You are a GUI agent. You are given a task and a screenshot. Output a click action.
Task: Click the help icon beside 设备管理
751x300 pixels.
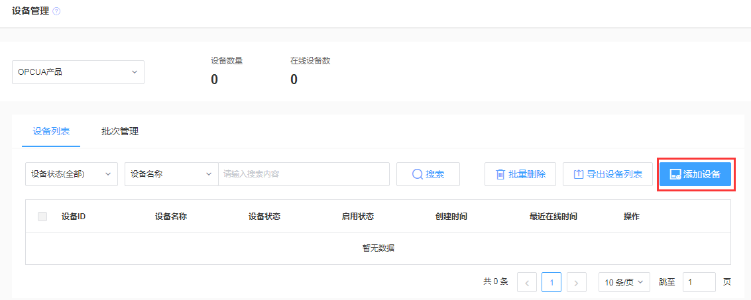tap(56, 11)
